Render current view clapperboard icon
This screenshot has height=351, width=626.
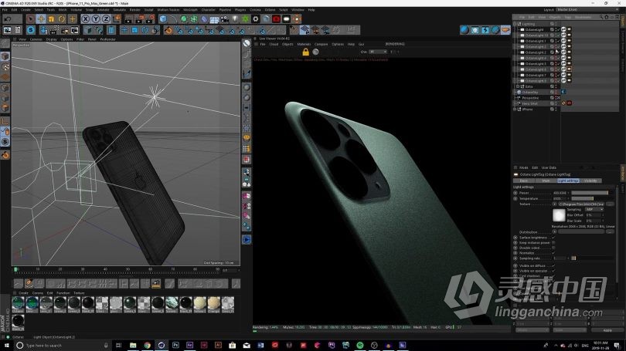(129, 19)
